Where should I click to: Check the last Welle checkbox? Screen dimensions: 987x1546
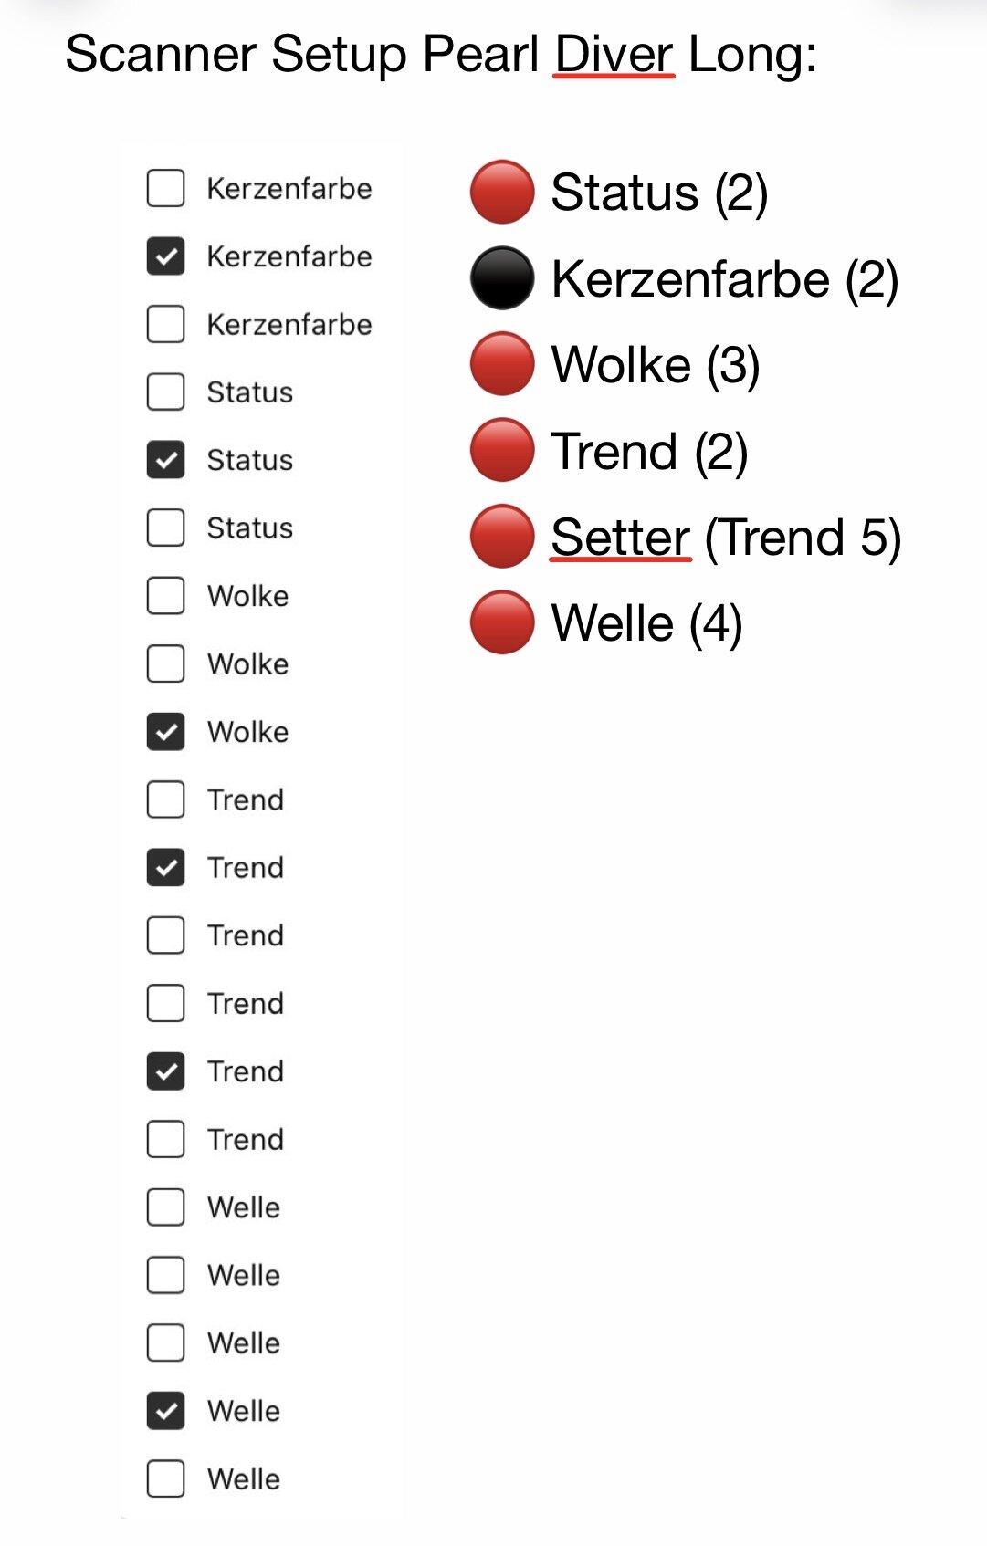(x=165, y=1478)
